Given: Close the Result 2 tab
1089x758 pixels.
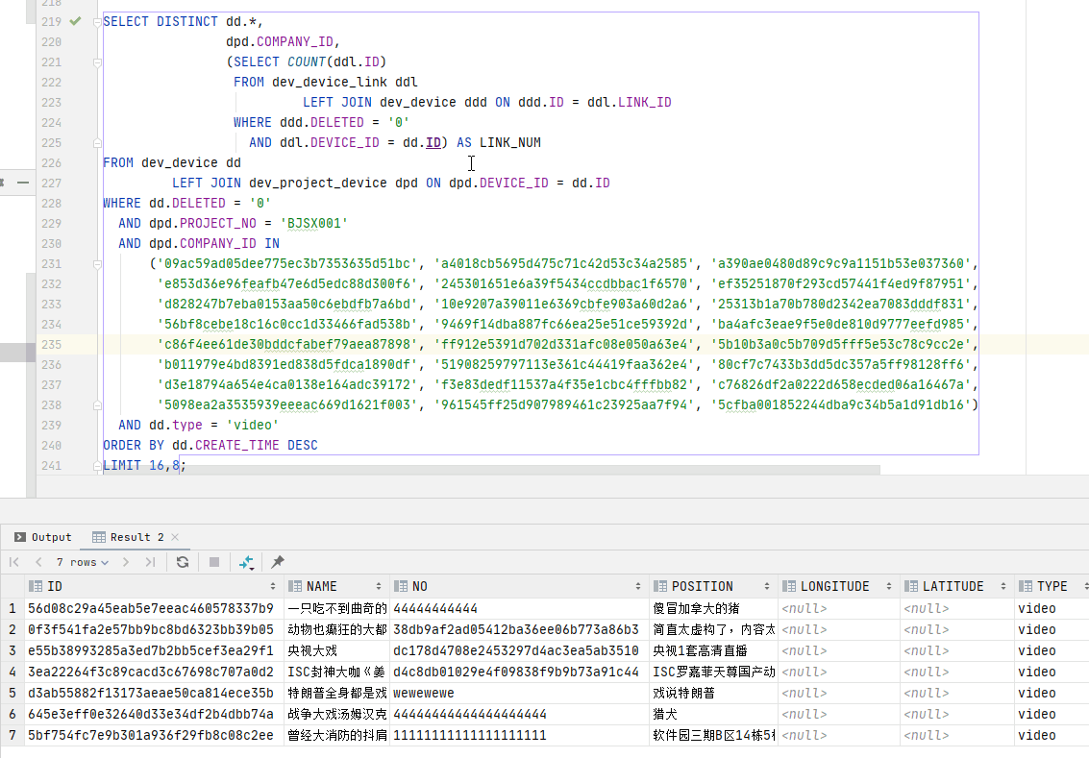Looking at the screenshot, I should coord(175,537).
